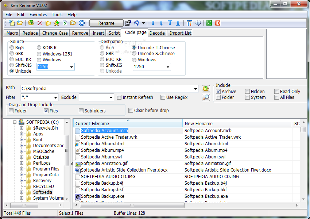Click the blue undo arrow icon

click(137, 23)
